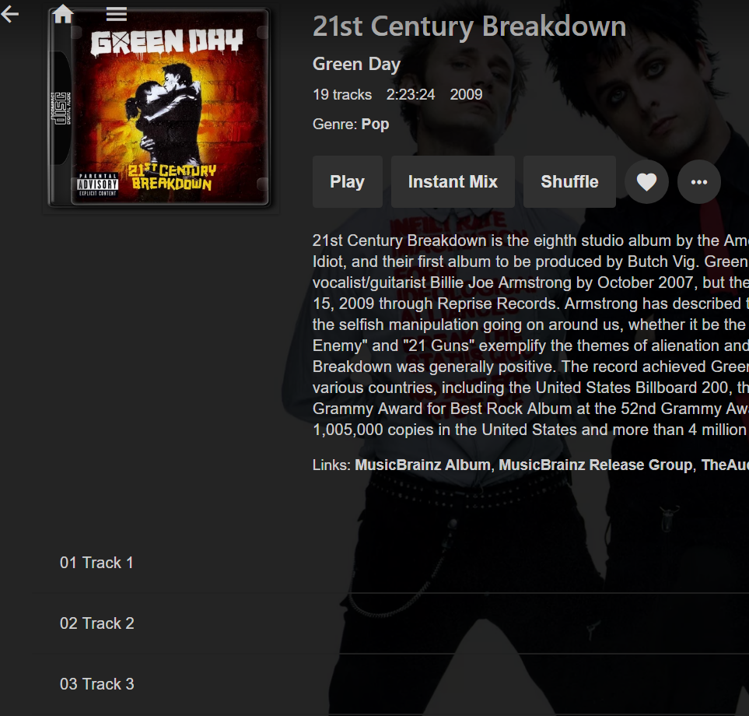Start an Instant Mix
The height and width of the screenshot is (716, 749).
pos(453,181)
